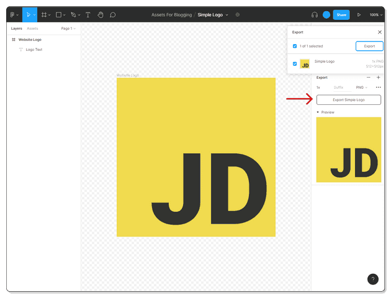Select the Move tool
The width and height of the screenshot is (391, 298).
[29, 15]
